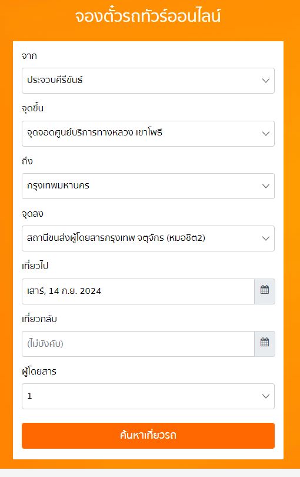Click the จองตั๋วรถทัวร์ออนไลน์ page heading
300x477 pixels.
click(x=148, y=16)
